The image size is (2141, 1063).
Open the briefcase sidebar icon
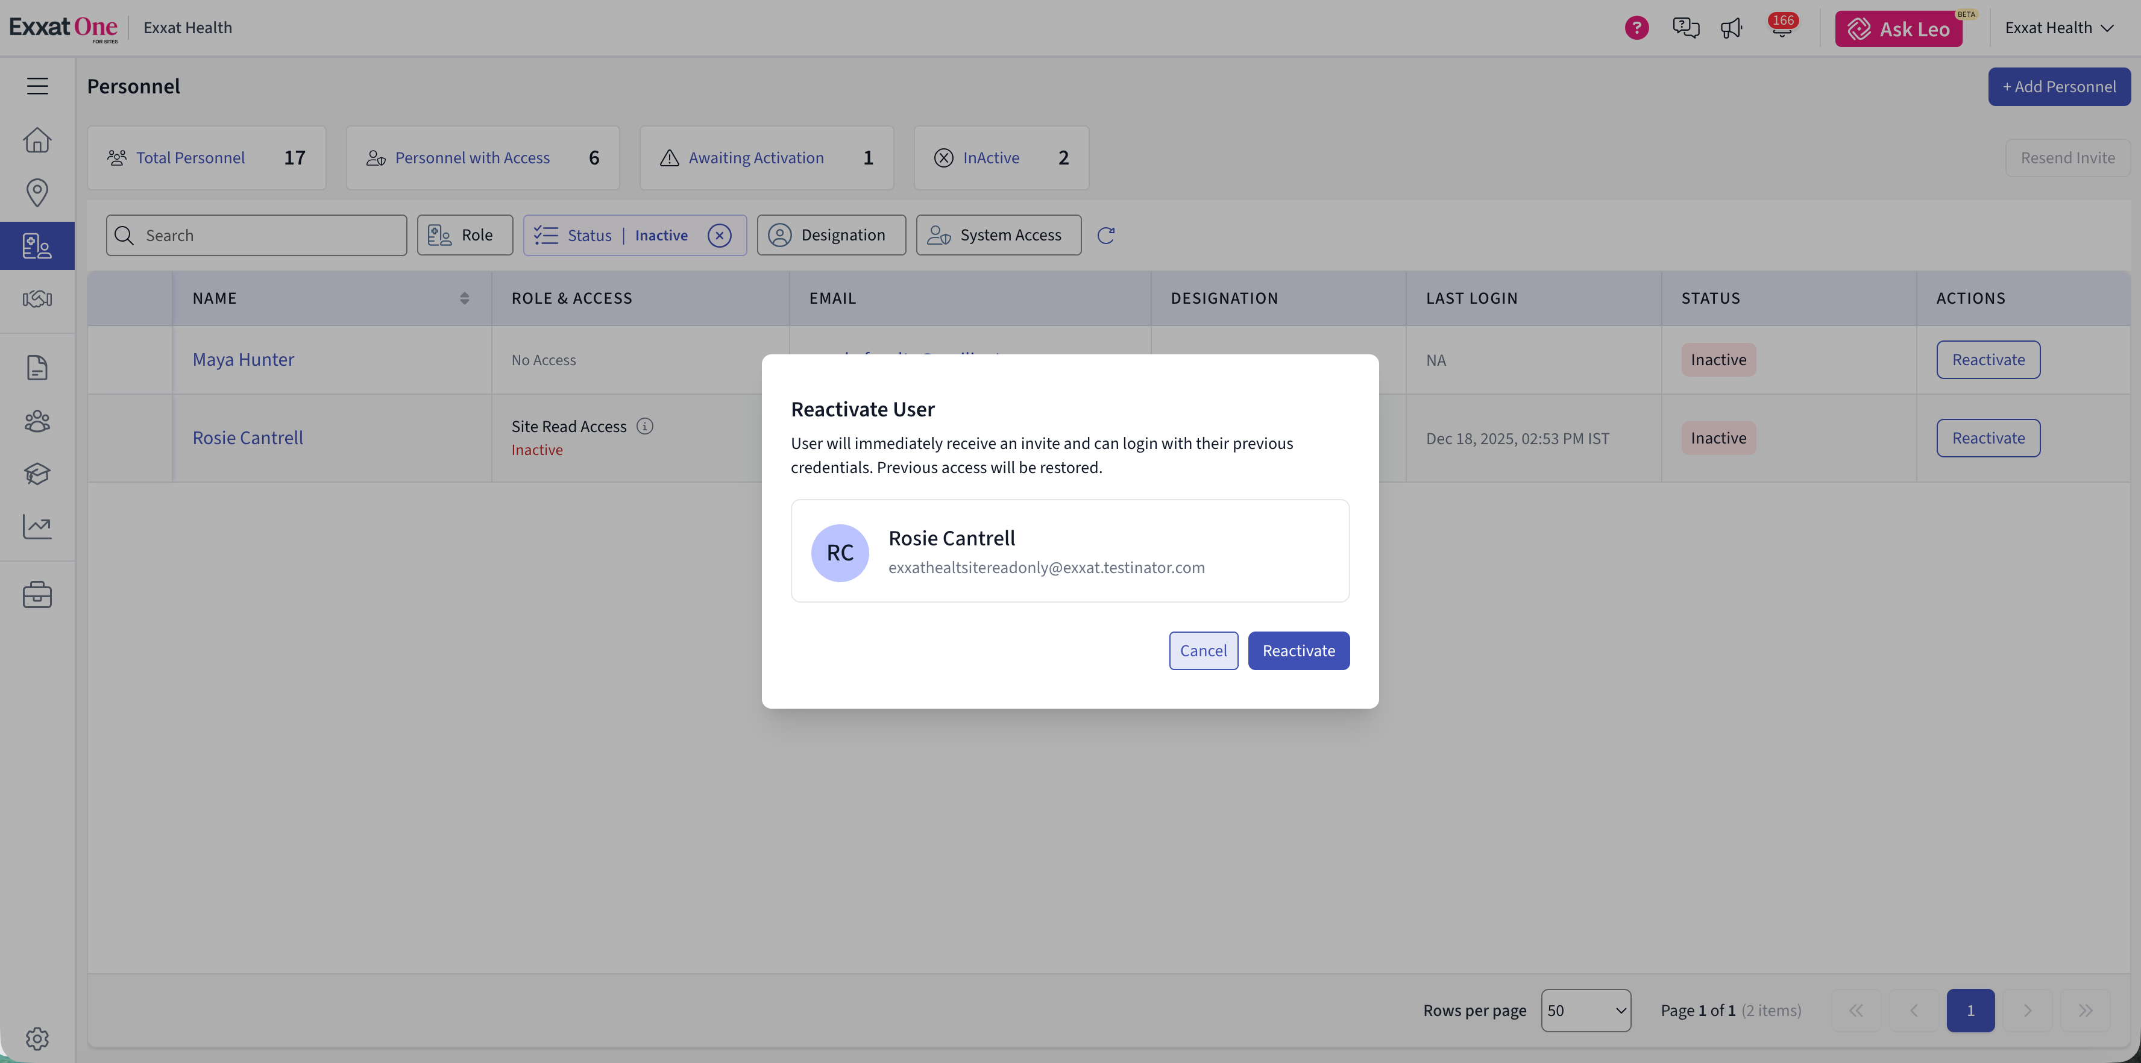point(37,595)
